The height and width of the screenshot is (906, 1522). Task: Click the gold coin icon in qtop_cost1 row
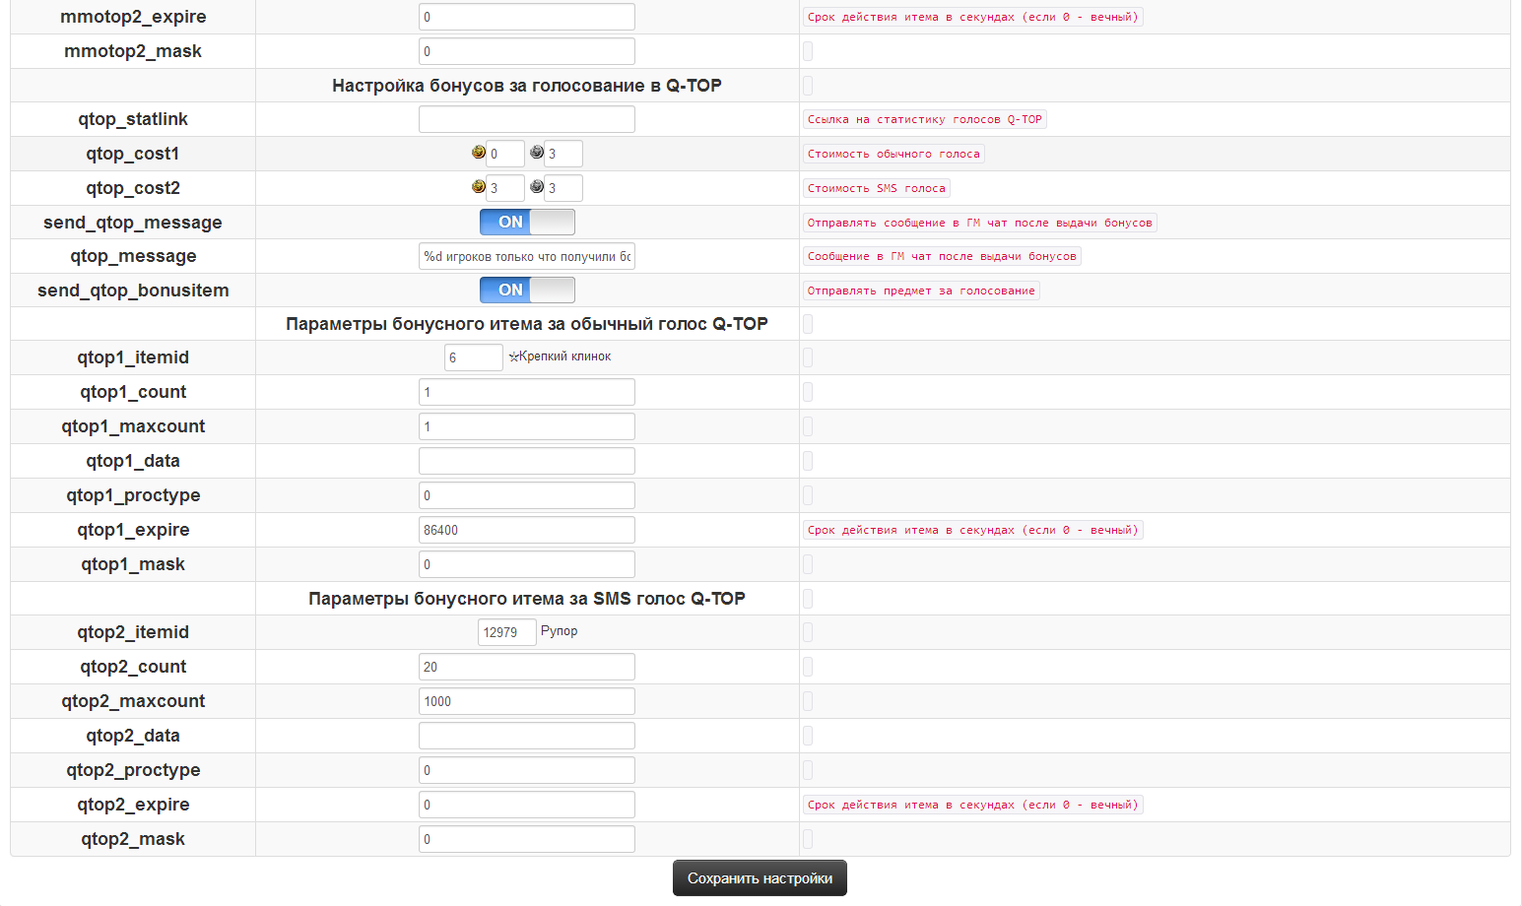(x=478, y=153)
